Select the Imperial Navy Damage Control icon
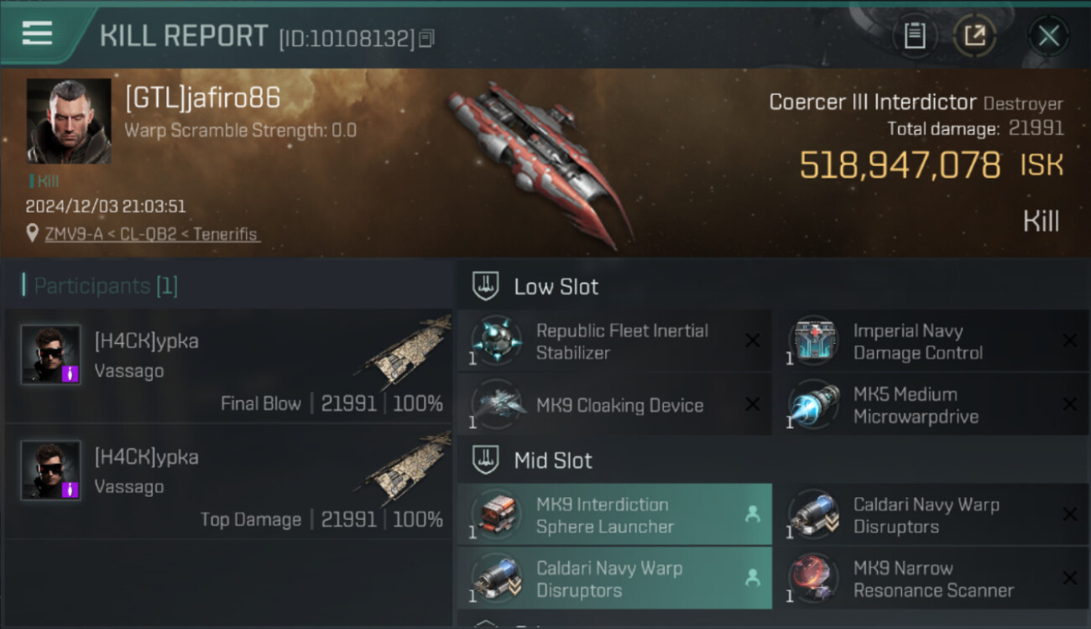 pos(814,341)
